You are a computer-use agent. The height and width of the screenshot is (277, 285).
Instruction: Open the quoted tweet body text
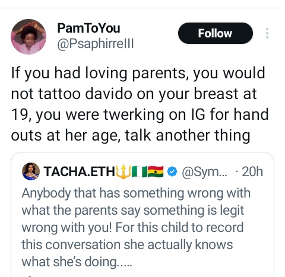137,227
